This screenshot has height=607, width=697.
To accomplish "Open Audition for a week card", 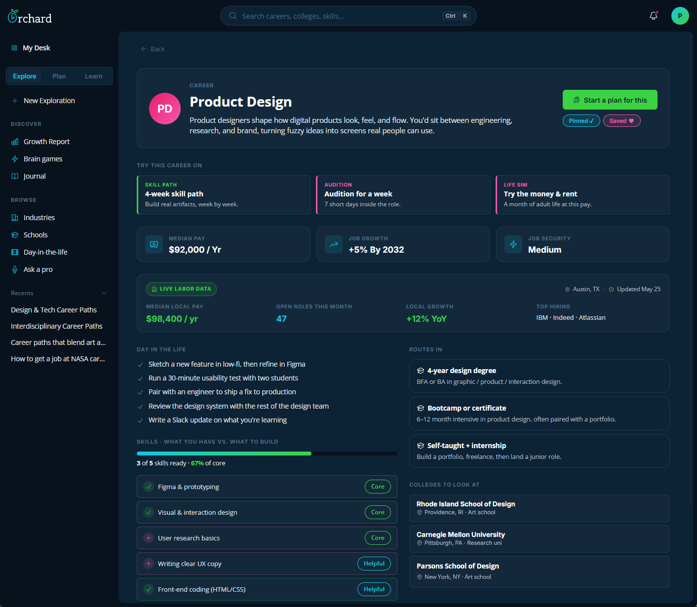I will click(x=403, y=195).
